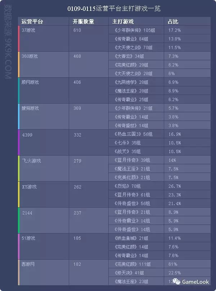
Task: Click 《战天》35组 entry
Action: coord(127,151)
